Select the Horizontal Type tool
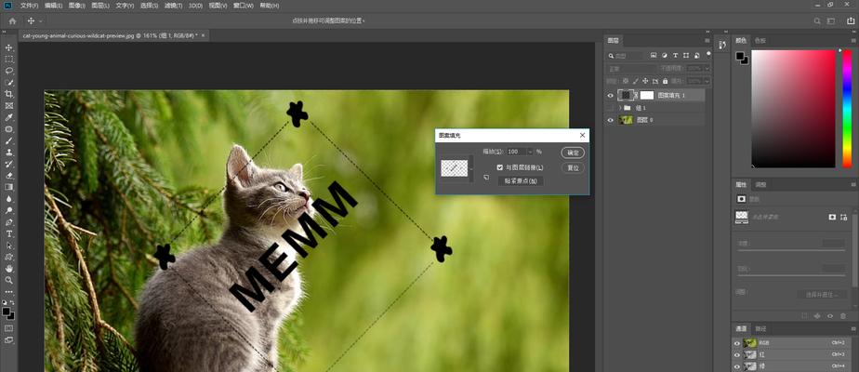The width and height of the screenshot is (859, 372). point(8,234)
